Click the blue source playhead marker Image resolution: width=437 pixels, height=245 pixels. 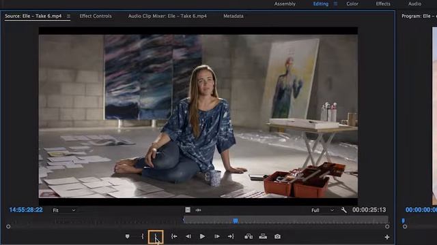[236, 220]
